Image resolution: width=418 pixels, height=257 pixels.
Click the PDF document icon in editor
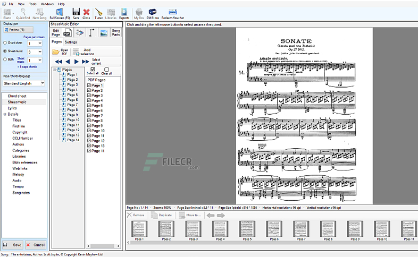(x=67, y=33)
